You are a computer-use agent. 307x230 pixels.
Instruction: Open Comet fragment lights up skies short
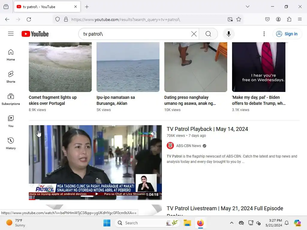[x=60, y=67]
